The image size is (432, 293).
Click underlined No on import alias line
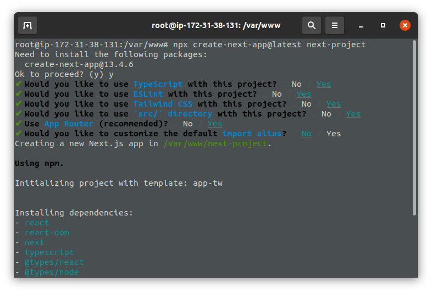point(306,134)
